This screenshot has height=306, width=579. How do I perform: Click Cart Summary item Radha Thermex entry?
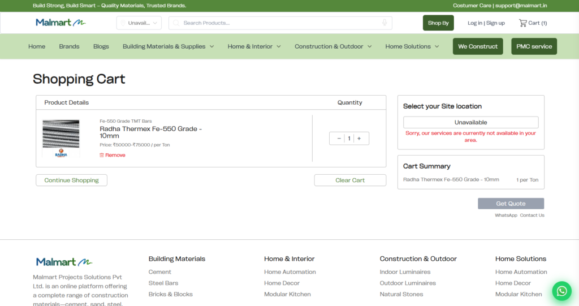(451, 180)
